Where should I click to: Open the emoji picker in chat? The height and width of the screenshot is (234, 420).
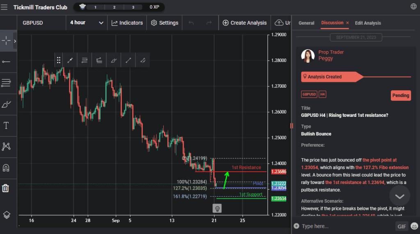(414, 226)
